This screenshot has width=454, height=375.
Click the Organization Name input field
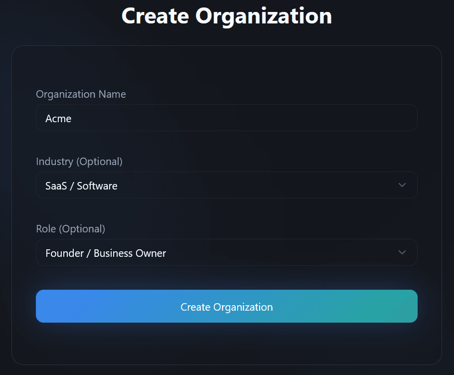[227, 118]
